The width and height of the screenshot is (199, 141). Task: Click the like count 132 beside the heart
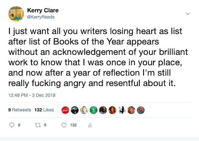pos(73,125)
